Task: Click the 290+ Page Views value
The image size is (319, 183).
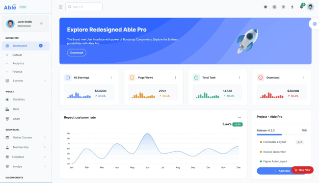Action: 162,91
